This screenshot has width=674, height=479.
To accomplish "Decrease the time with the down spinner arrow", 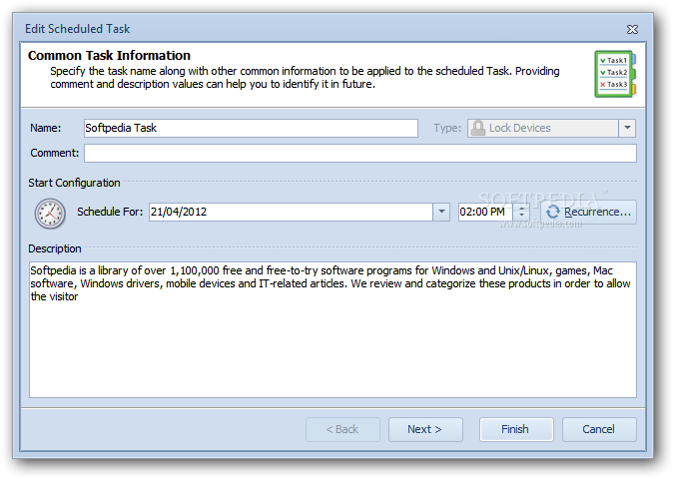I will (521, 216).
